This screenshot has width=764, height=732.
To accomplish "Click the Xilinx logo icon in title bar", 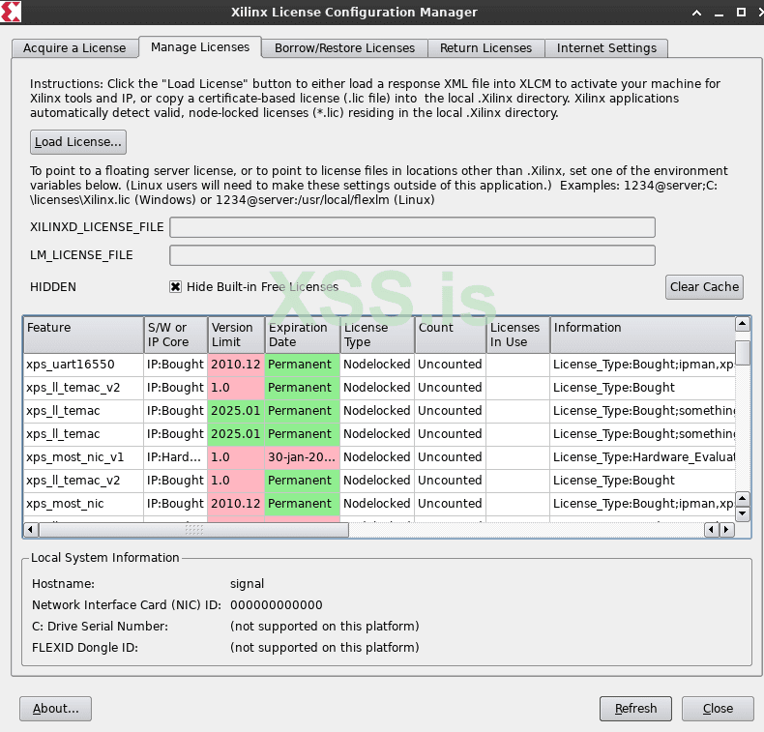I will [x=11, y=12].
